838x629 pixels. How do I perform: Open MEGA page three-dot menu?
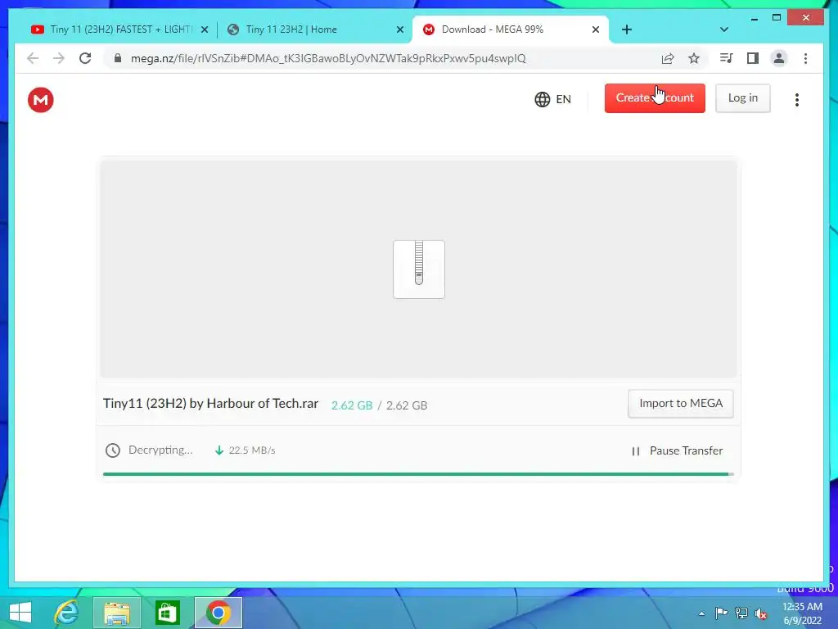pos(797,99)
